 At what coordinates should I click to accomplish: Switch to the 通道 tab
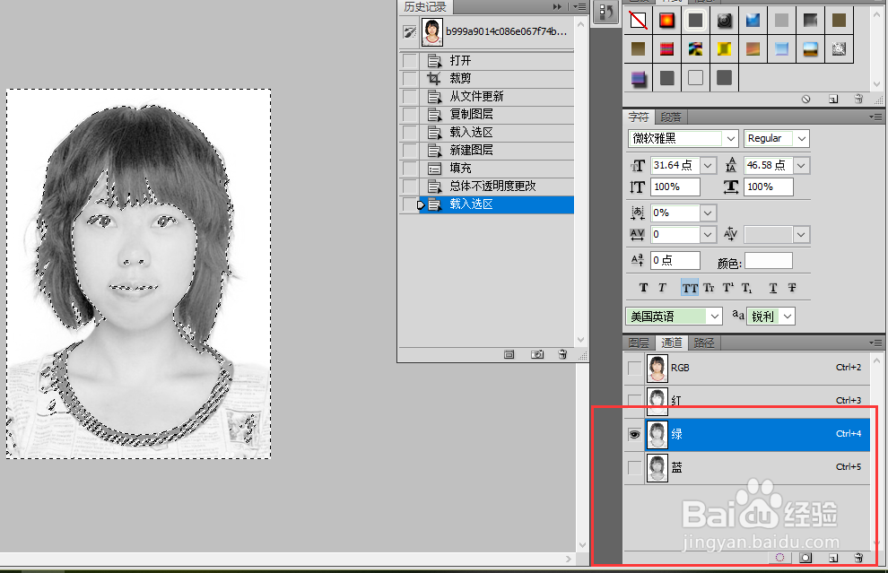[x=672, y=343]
